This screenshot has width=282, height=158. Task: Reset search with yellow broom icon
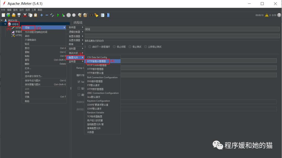tap(97, 15)
